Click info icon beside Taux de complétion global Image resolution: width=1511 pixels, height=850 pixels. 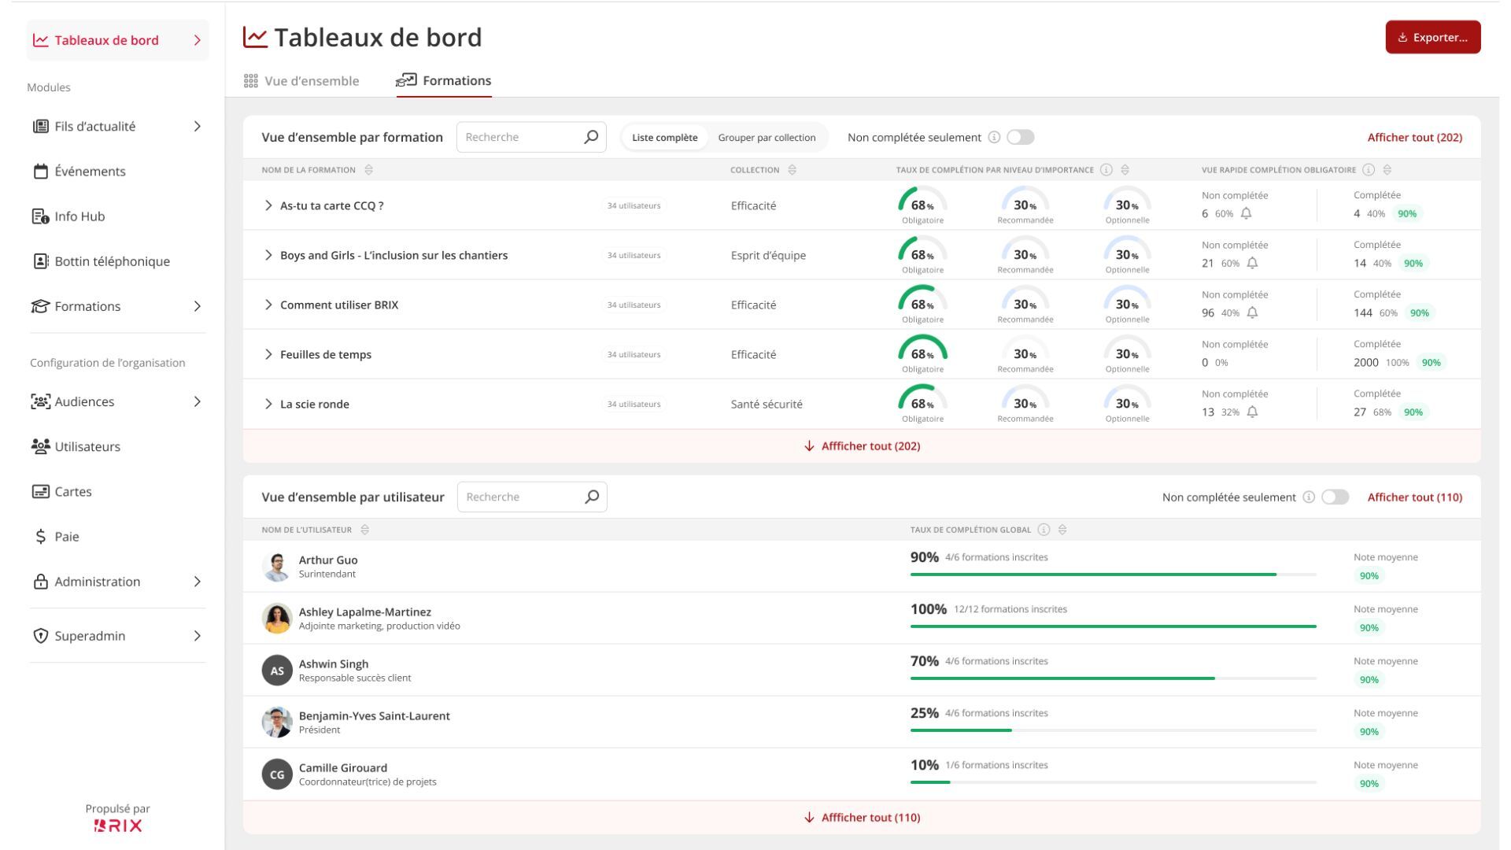click(x=1044, y=530)
